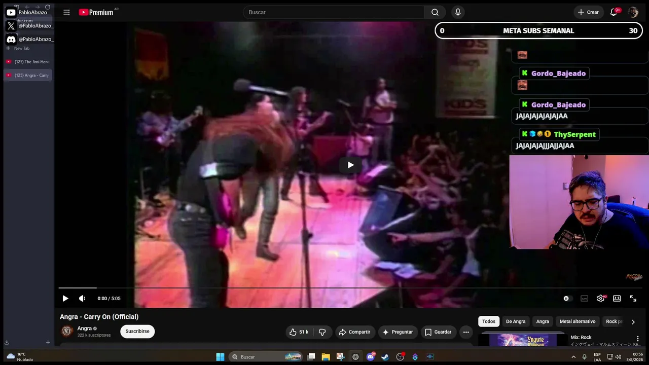Start voice search with the microphone
This screenshot has height=365, width=649.
458,12
